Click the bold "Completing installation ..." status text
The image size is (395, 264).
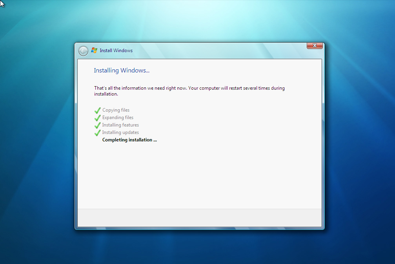pyautogui.click(x=129, y=140)
